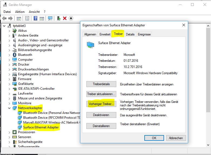Select Marvell AVASTAR Wireless-AC Network adapter

(52, 122)
